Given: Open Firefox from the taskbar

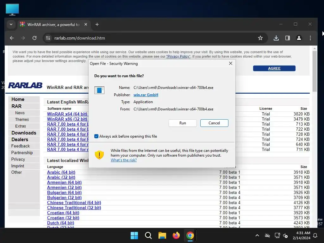Looking at the screenshot, I should point(176,235).
